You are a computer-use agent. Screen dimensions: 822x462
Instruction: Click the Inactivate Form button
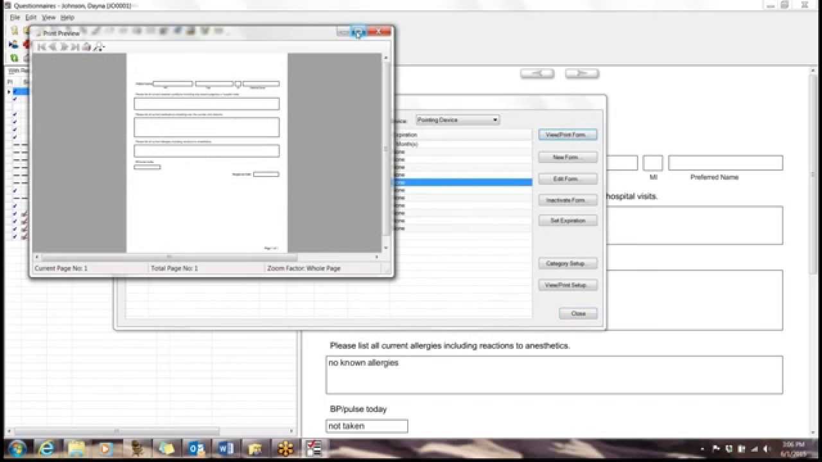click(x=568, y=200)
